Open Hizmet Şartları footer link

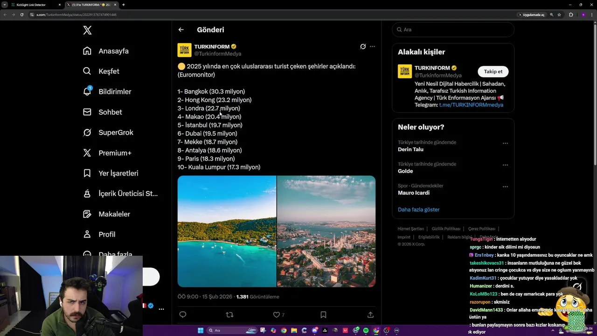click(410, 229)
